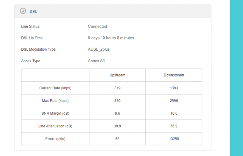Select the Annex A/L value
This screenshot has width=243, height=156.
(x=97, y=61)
